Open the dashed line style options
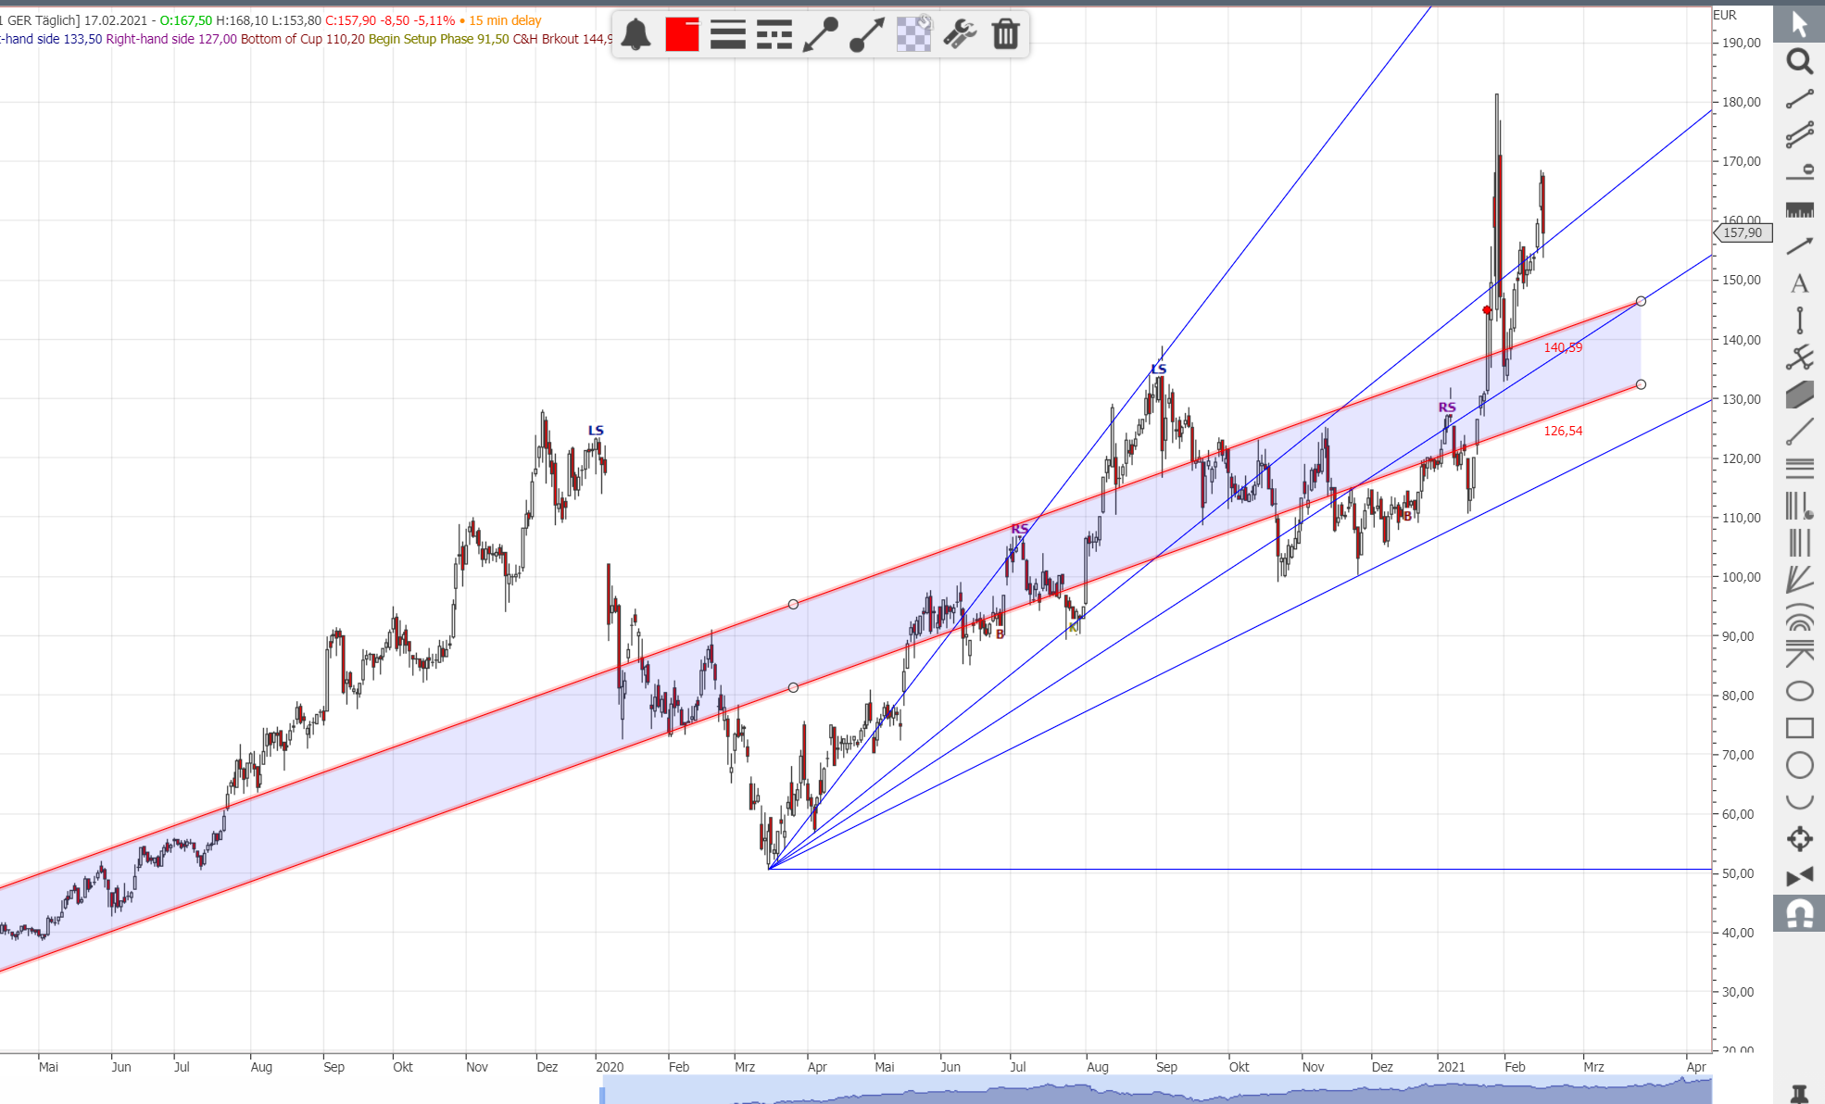Viewport: 1825px width, 1104px height. coord(774,34)
